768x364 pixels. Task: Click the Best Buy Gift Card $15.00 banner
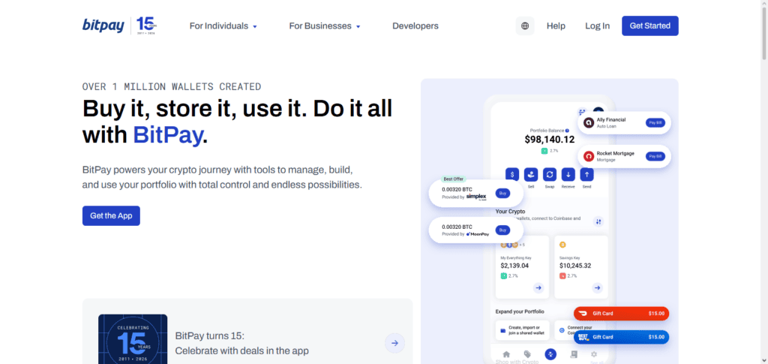pos(621,337)
